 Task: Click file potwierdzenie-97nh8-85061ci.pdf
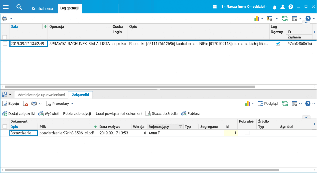pyautogui.click(x=67, y=133)
